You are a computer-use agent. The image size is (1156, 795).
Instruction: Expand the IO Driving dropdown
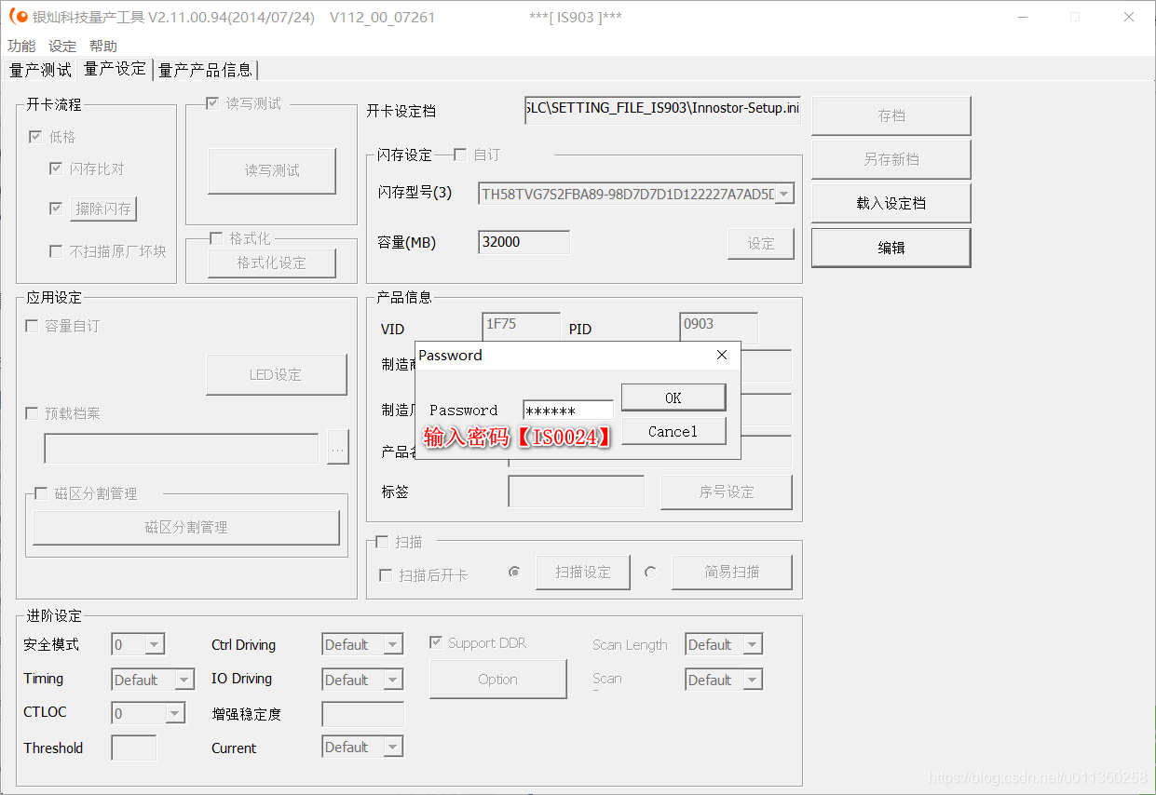393,680
